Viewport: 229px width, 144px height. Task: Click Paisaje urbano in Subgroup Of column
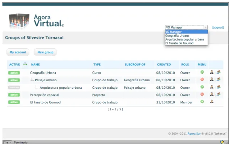pyautogui.click(x=135, y=88)
